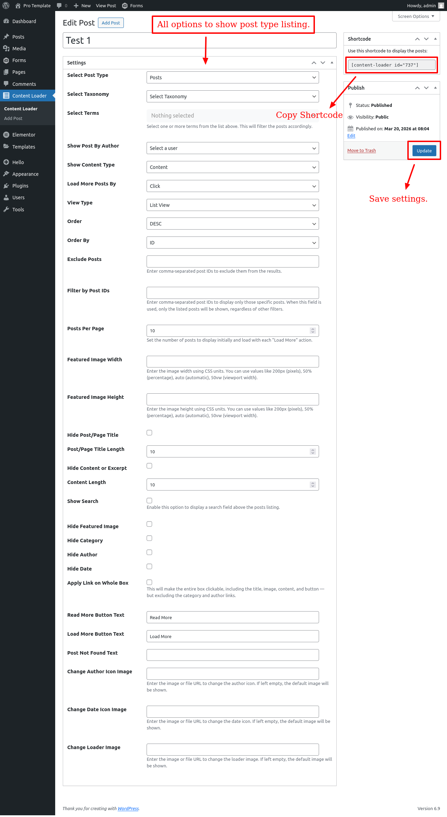Go to Dashboard in the sidebar
This screenshot has width=447, height=817.
pyautogui.click(x=24, y=21)
